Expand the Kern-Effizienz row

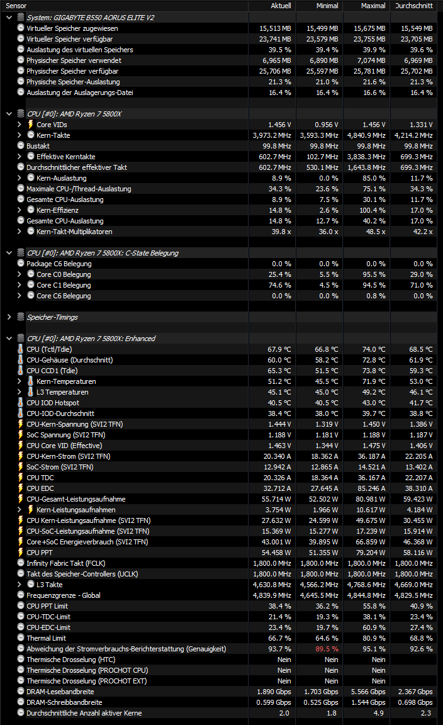click(x=20, y=210)
